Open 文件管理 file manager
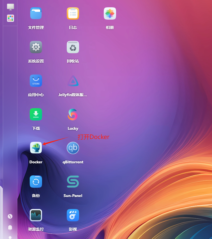This screenshot has height=239, width=212. [36, 13]
